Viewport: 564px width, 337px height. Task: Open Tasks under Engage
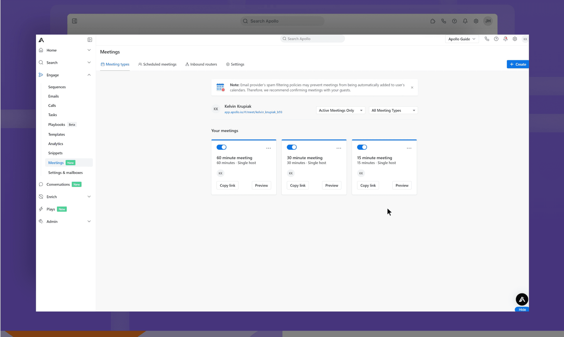(x=53, y=115)
